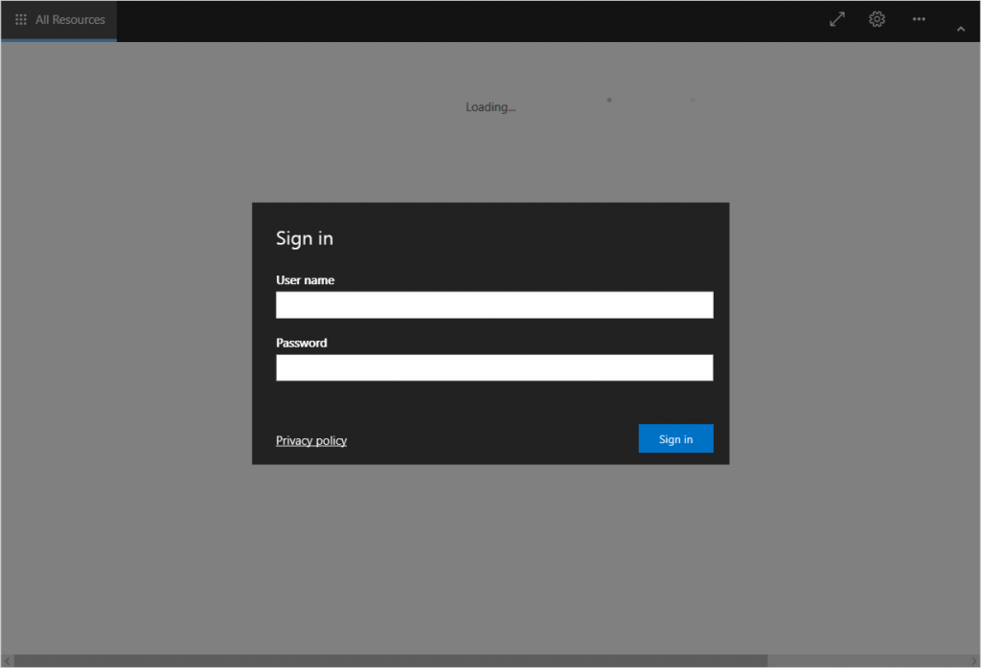The width and height of the screenshot is (981, 668).
Task: Click the diagonal expand fullscreen icon
Action: [x=836, y=19]
